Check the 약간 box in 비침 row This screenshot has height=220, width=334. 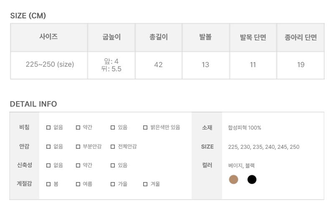pos(78,127)
